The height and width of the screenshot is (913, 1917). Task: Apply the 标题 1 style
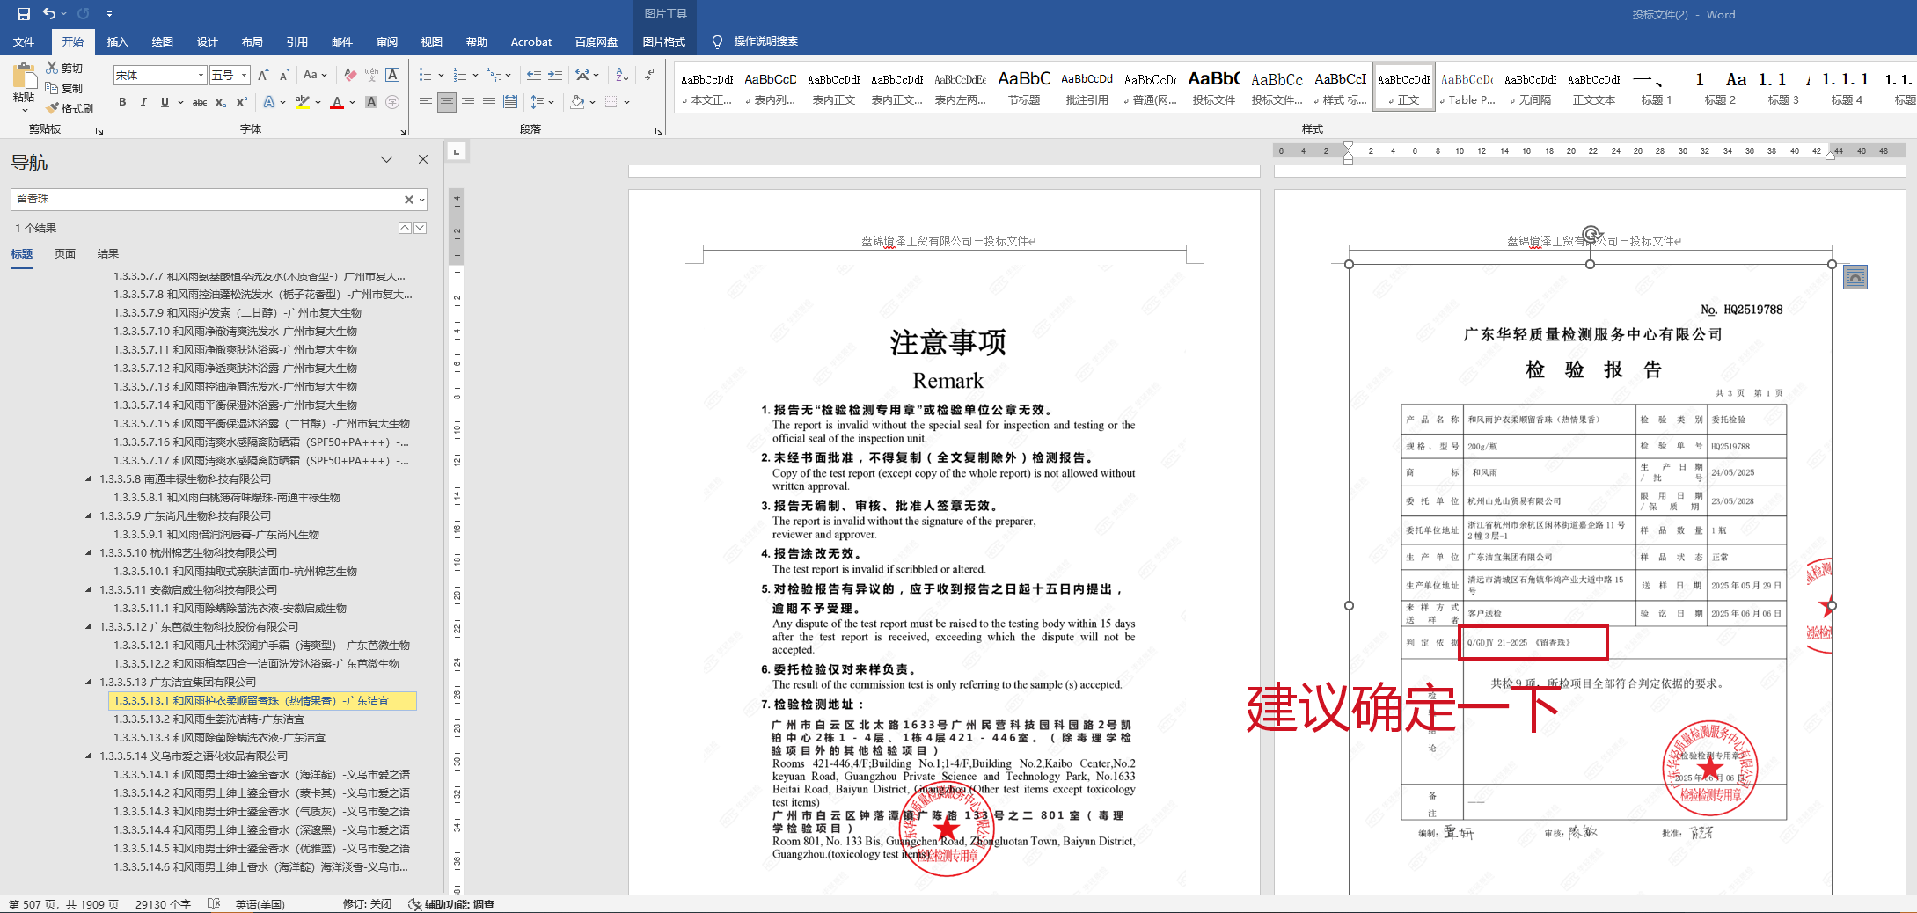(x=1656, y=87)
